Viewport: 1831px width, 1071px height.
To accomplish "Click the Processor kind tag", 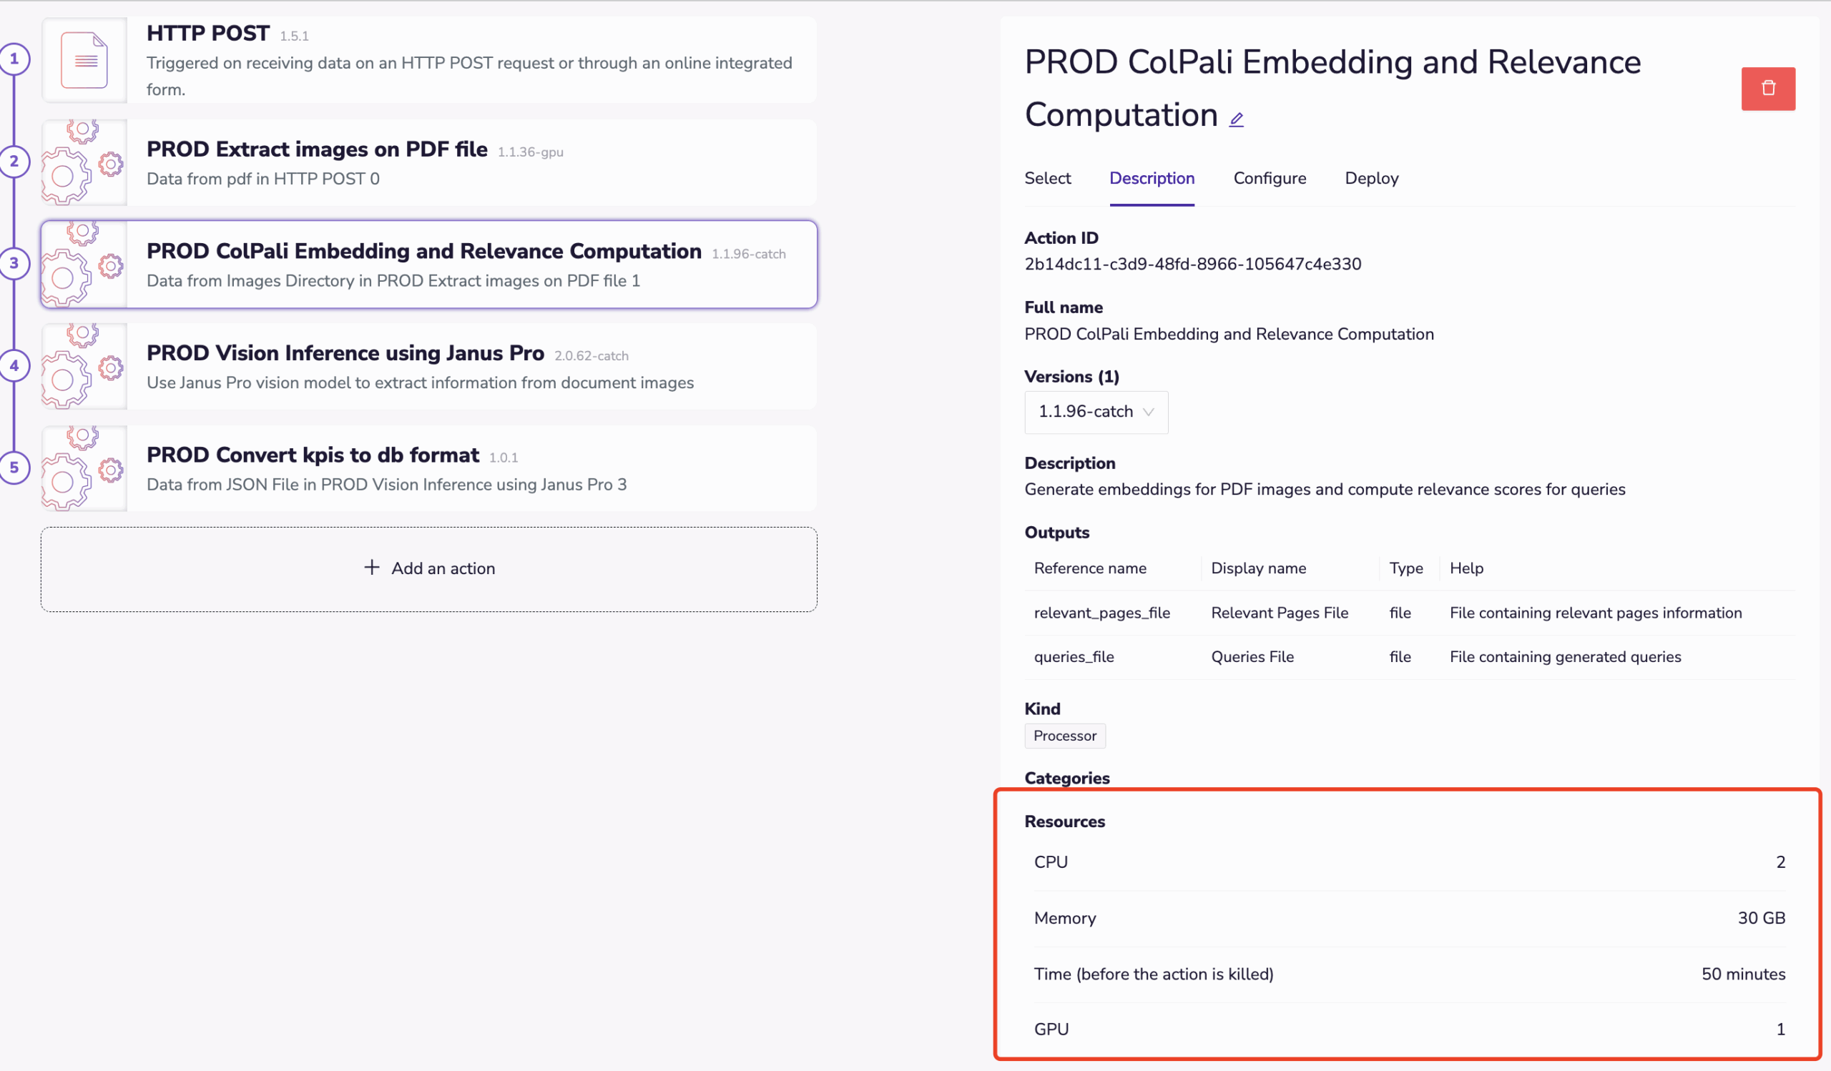I will pyautogui.click(x=1064, y=736).
